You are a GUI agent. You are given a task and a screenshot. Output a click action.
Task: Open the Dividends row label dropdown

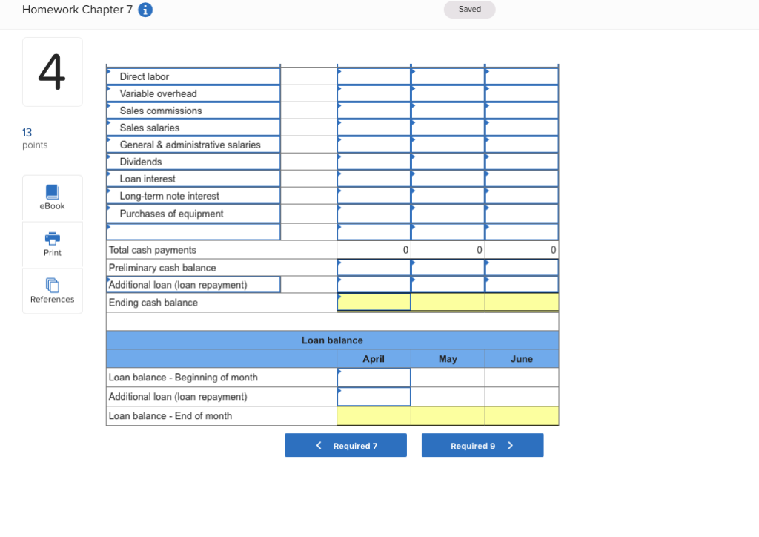[x=193, y=162]
